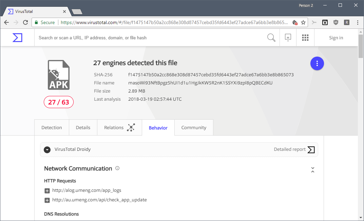
Task: Switch to the Detection tab
Action: pos(52,127)
